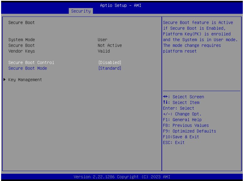243x181 pixels.
Task: Open the Key Management submenu
Action: [x=25, y=80]
